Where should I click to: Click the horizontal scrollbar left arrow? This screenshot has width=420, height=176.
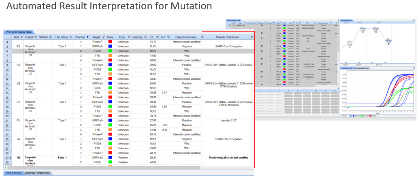5,167
